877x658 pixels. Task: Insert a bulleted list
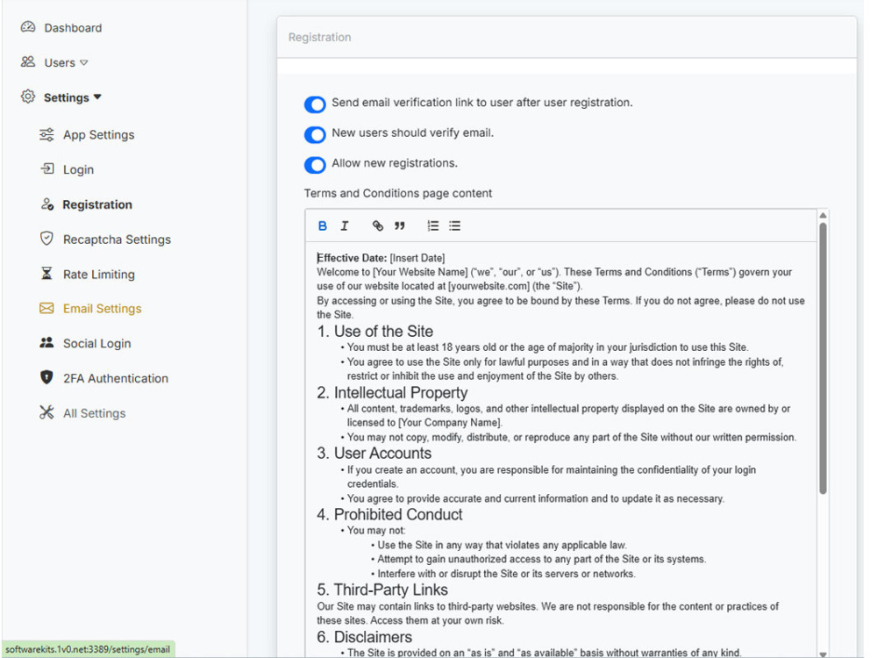point(454,226)
